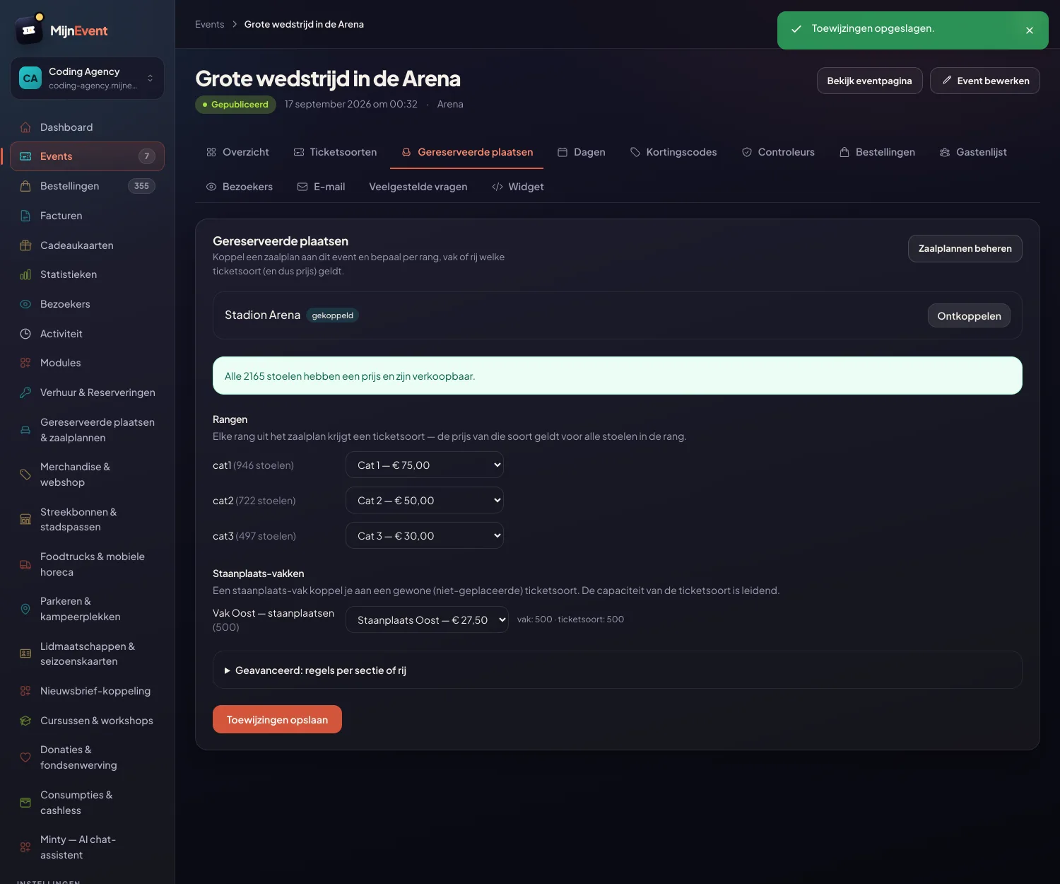
Task: Click the MijnEvent logo icon
Action: [x=29, y=30]
